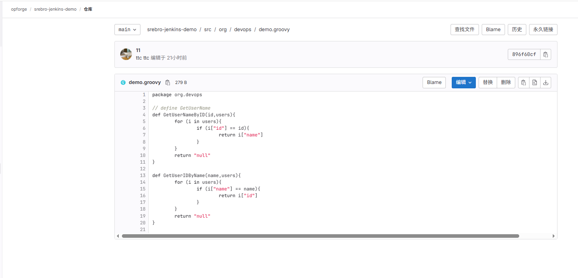Open 历史 history button
The width and height of the screenshot is (578, 278).
click(x=517, y=30)
